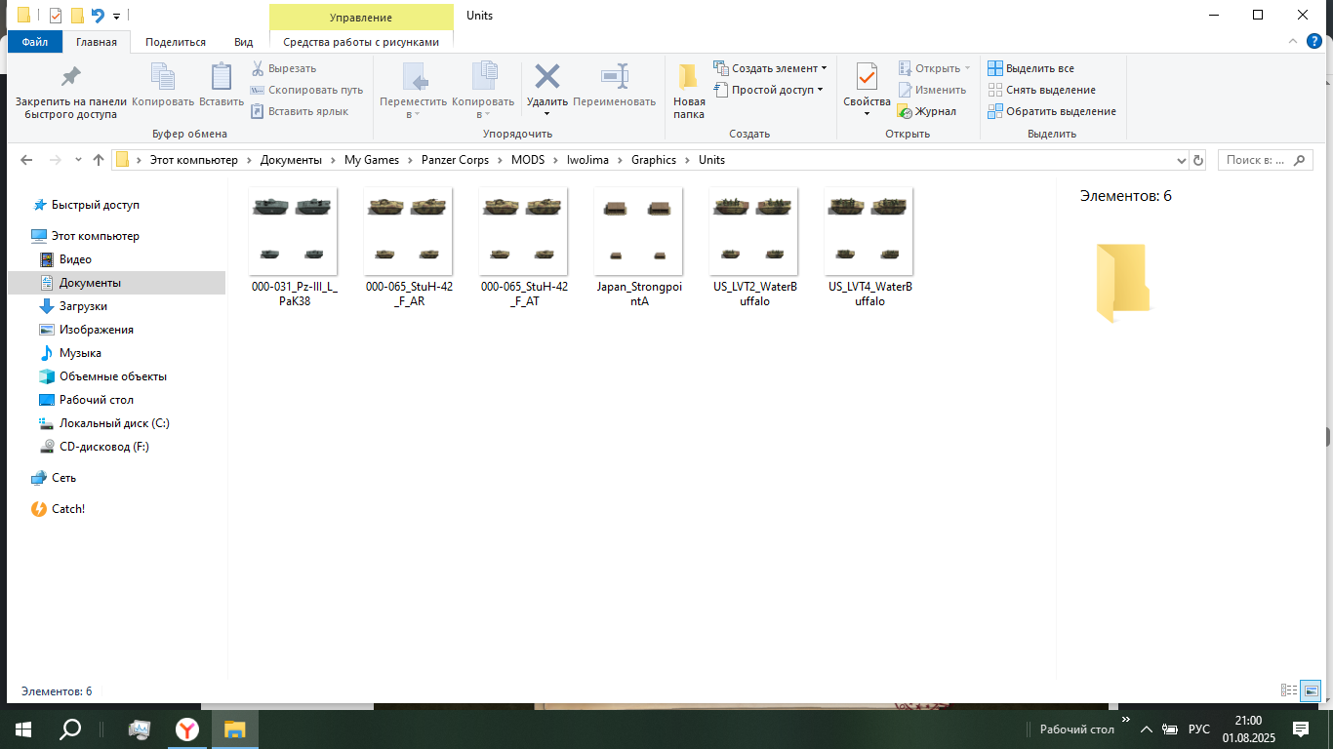The width and height of the screenshot is (1333, 749).
Task: Open Сеть in navigation pane
Action: [x=63, y=478]
